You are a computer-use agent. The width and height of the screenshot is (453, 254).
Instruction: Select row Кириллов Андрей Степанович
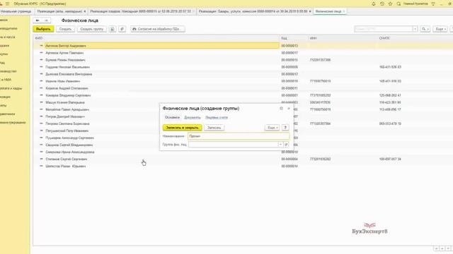pyautogui.click(x=243, y=88)
